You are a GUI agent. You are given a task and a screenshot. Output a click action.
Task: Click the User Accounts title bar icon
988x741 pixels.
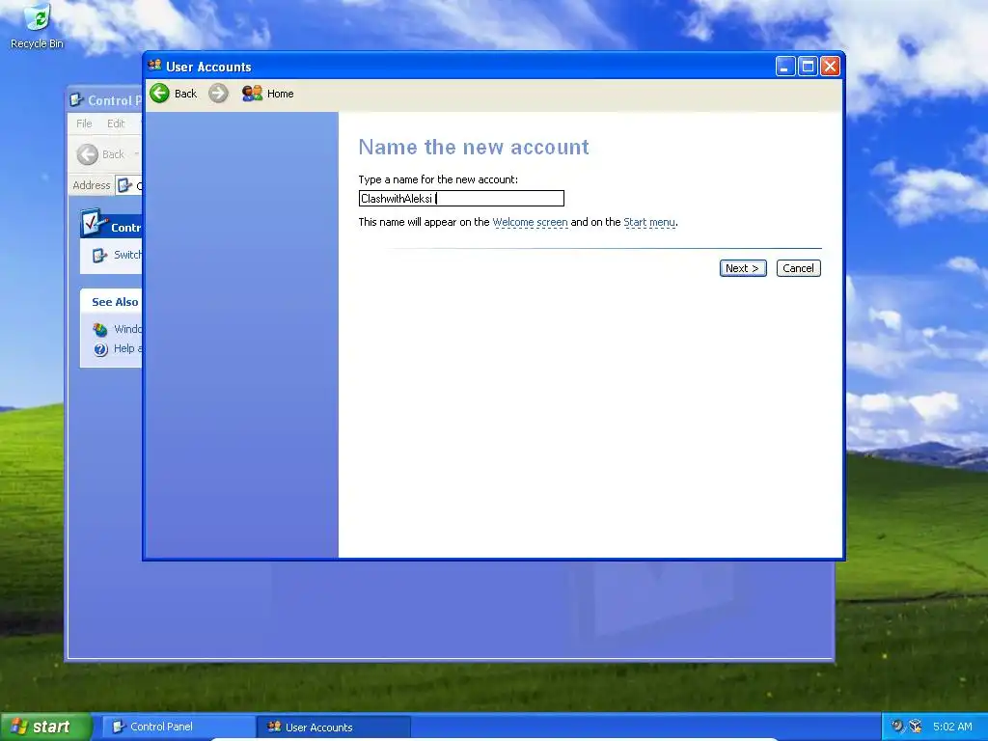pyautogui.click(x=154, y=66)
